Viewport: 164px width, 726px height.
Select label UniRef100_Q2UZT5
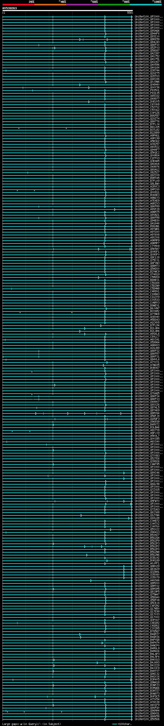pyautogui.click(x=147, y=73)
